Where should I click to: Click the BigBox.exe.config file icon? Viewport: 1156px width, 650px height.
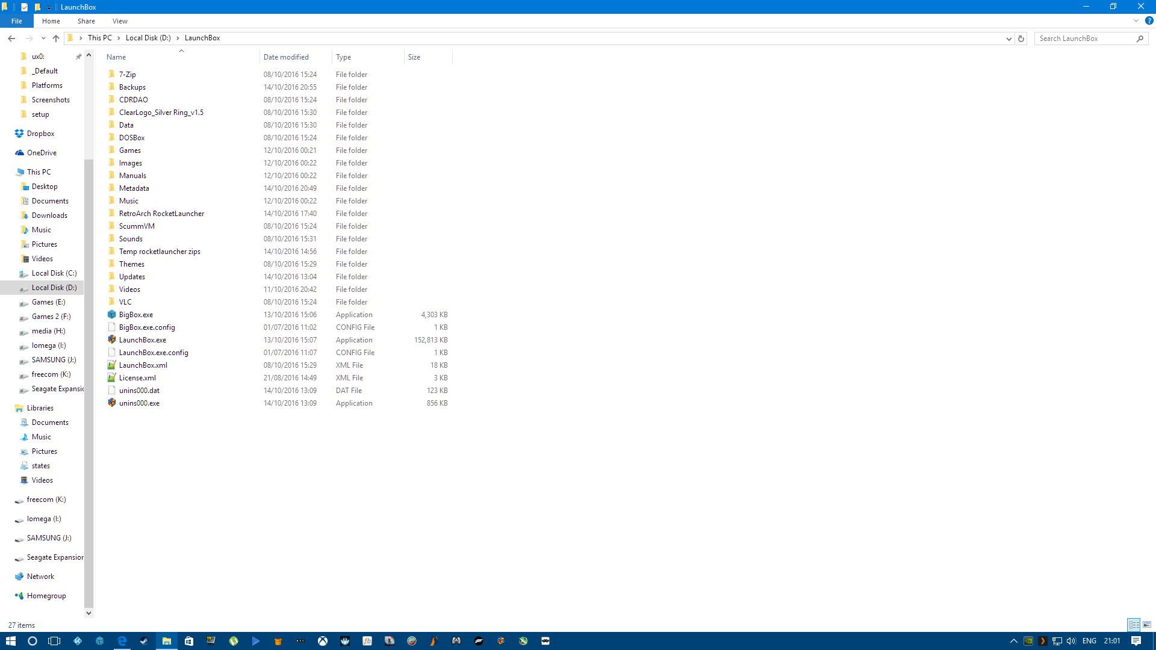pyautogui.click(x=111, y=327)
